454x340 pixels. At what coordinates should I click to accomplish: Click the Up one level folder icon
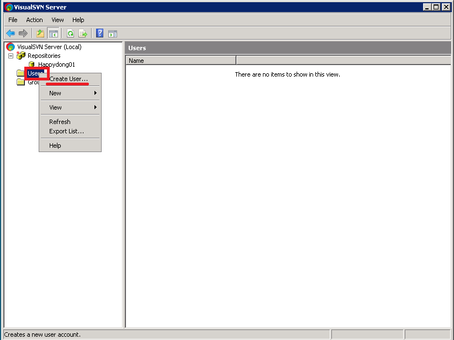(x=40, y=33)
